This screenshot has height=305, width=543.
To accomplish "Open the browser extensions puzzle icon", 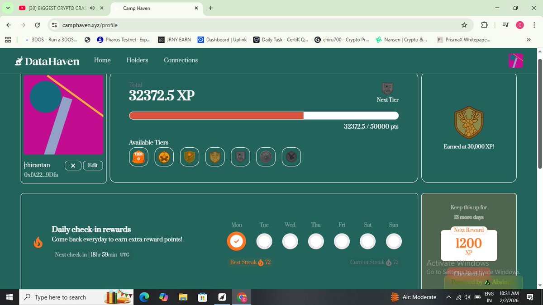I will click(x=484, y=25).
